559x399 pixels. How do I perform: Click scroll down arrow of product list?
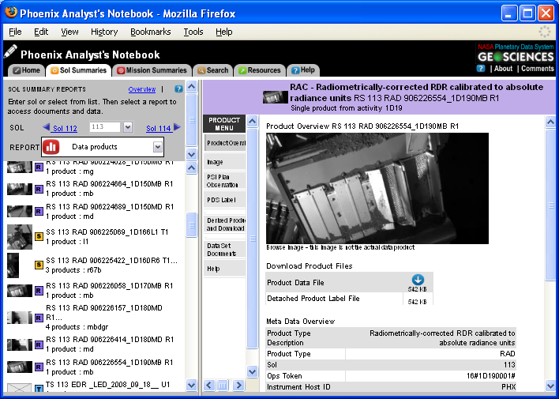click(x=191, y=385)
